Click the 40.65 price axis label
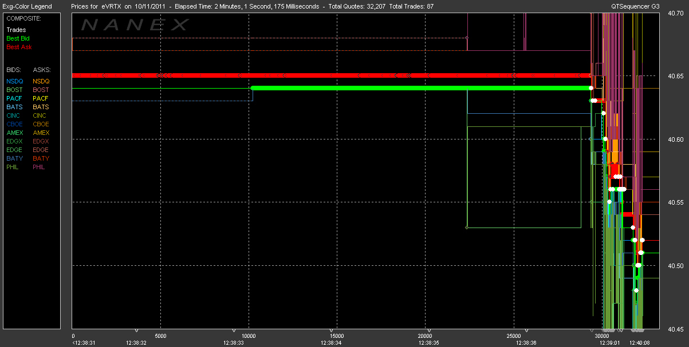Viewport: 689px width, 347px height. (x=676, y=76)
